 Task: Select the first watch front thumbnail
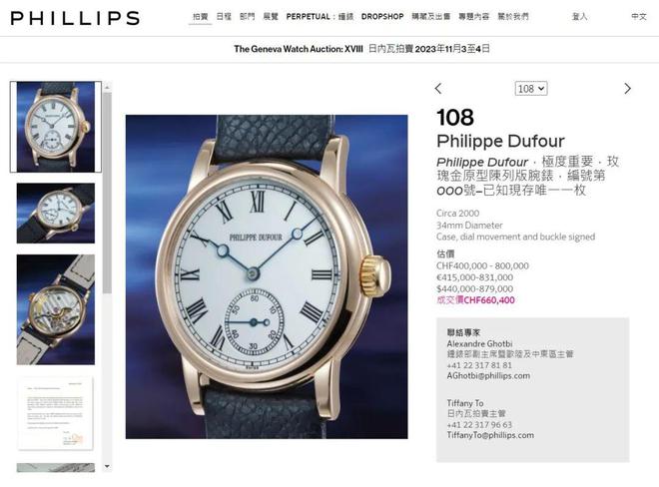pos(56,127)
